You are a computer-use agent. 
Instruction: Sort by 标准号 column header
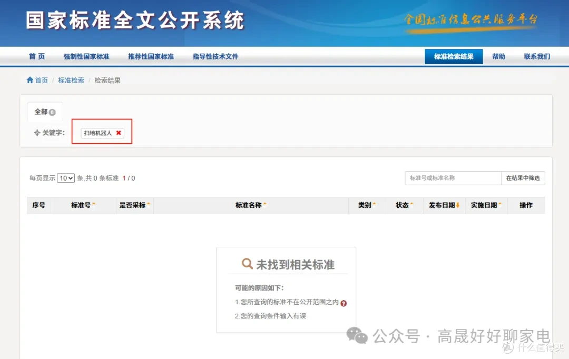83,205
